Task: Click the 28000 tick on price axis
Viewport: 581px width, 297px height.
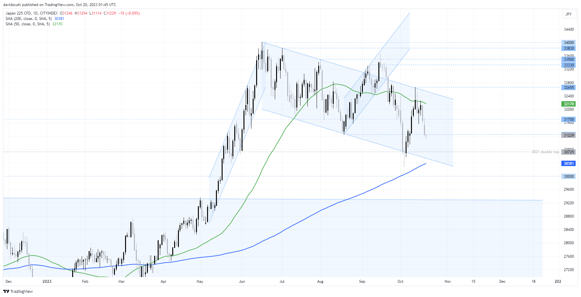Action: point(569,243)
